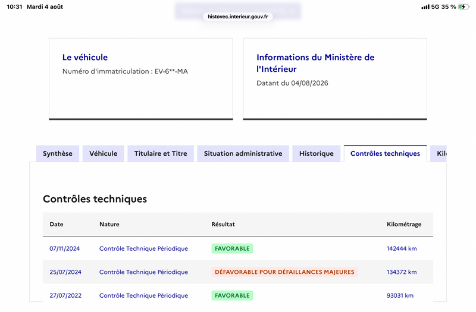Click the FAVORABLE badge for 07/11/2024
The height and width of the screenshot is (312, 476).
pos(232,248)
